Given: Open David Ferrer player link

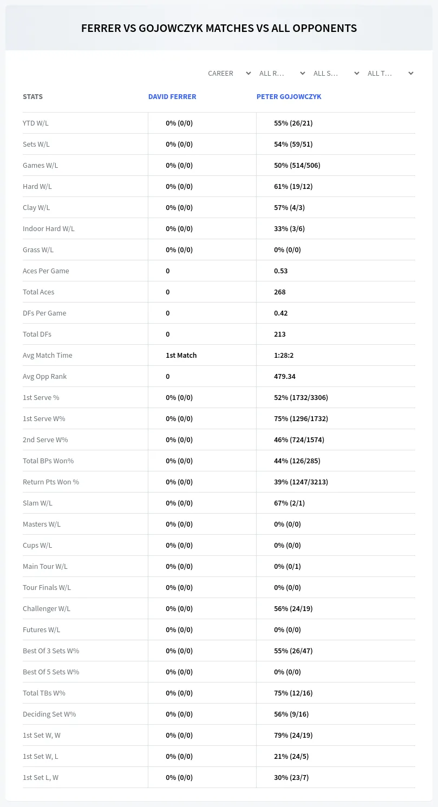Looking at the screenshot, I should tap(172, 96).
